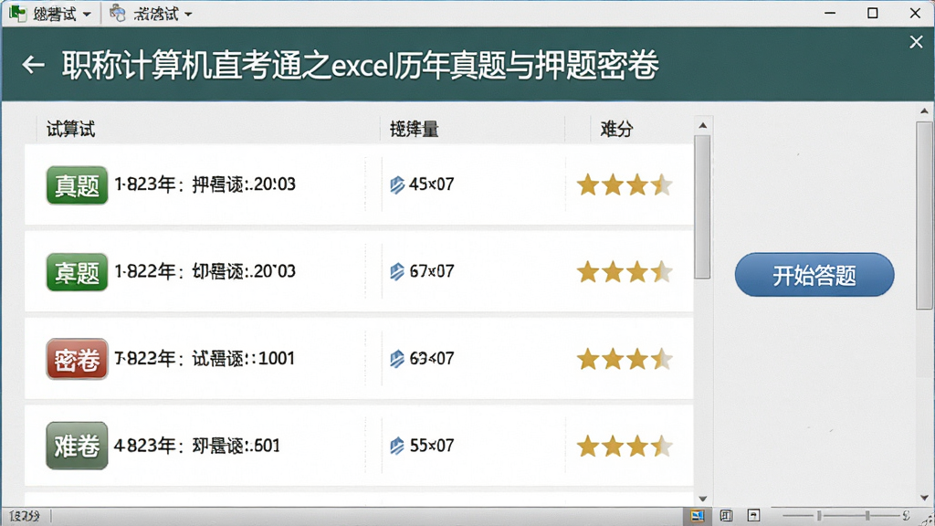Click the exam list scrollbar thumb
935x526 pixels.
(702, 207)
